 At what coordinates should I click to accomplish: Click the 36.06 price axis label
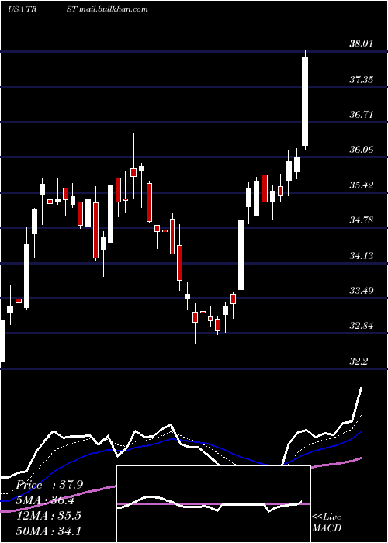[x=362, y=150]
